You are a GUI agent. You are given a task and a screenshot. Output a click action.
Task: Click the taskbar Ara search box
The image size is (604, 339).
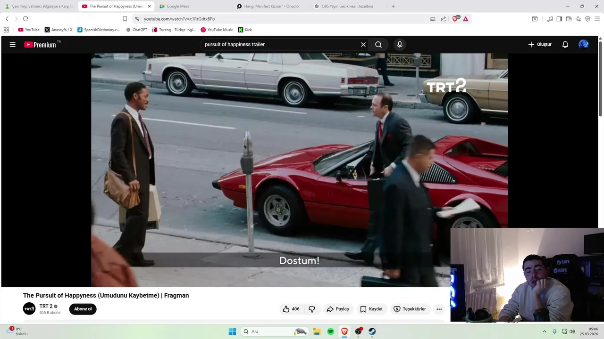click(275, 331)
